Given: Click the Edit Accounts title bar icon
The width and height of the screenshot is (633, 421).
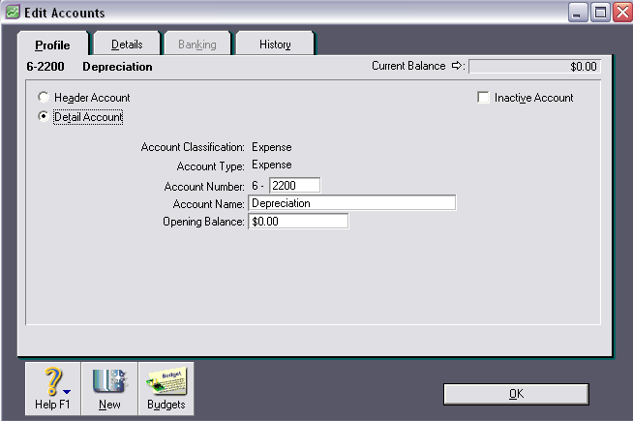Looking at the screenshot, I should [x=13, y=12].
